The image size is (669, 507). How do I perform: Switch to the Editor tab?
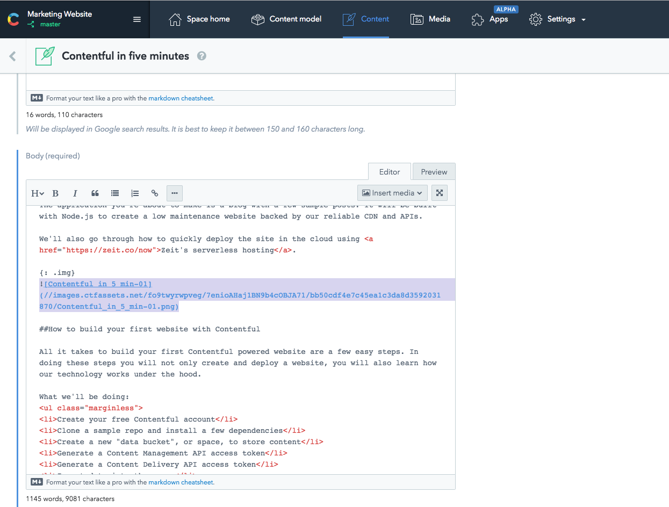[390, 172]
